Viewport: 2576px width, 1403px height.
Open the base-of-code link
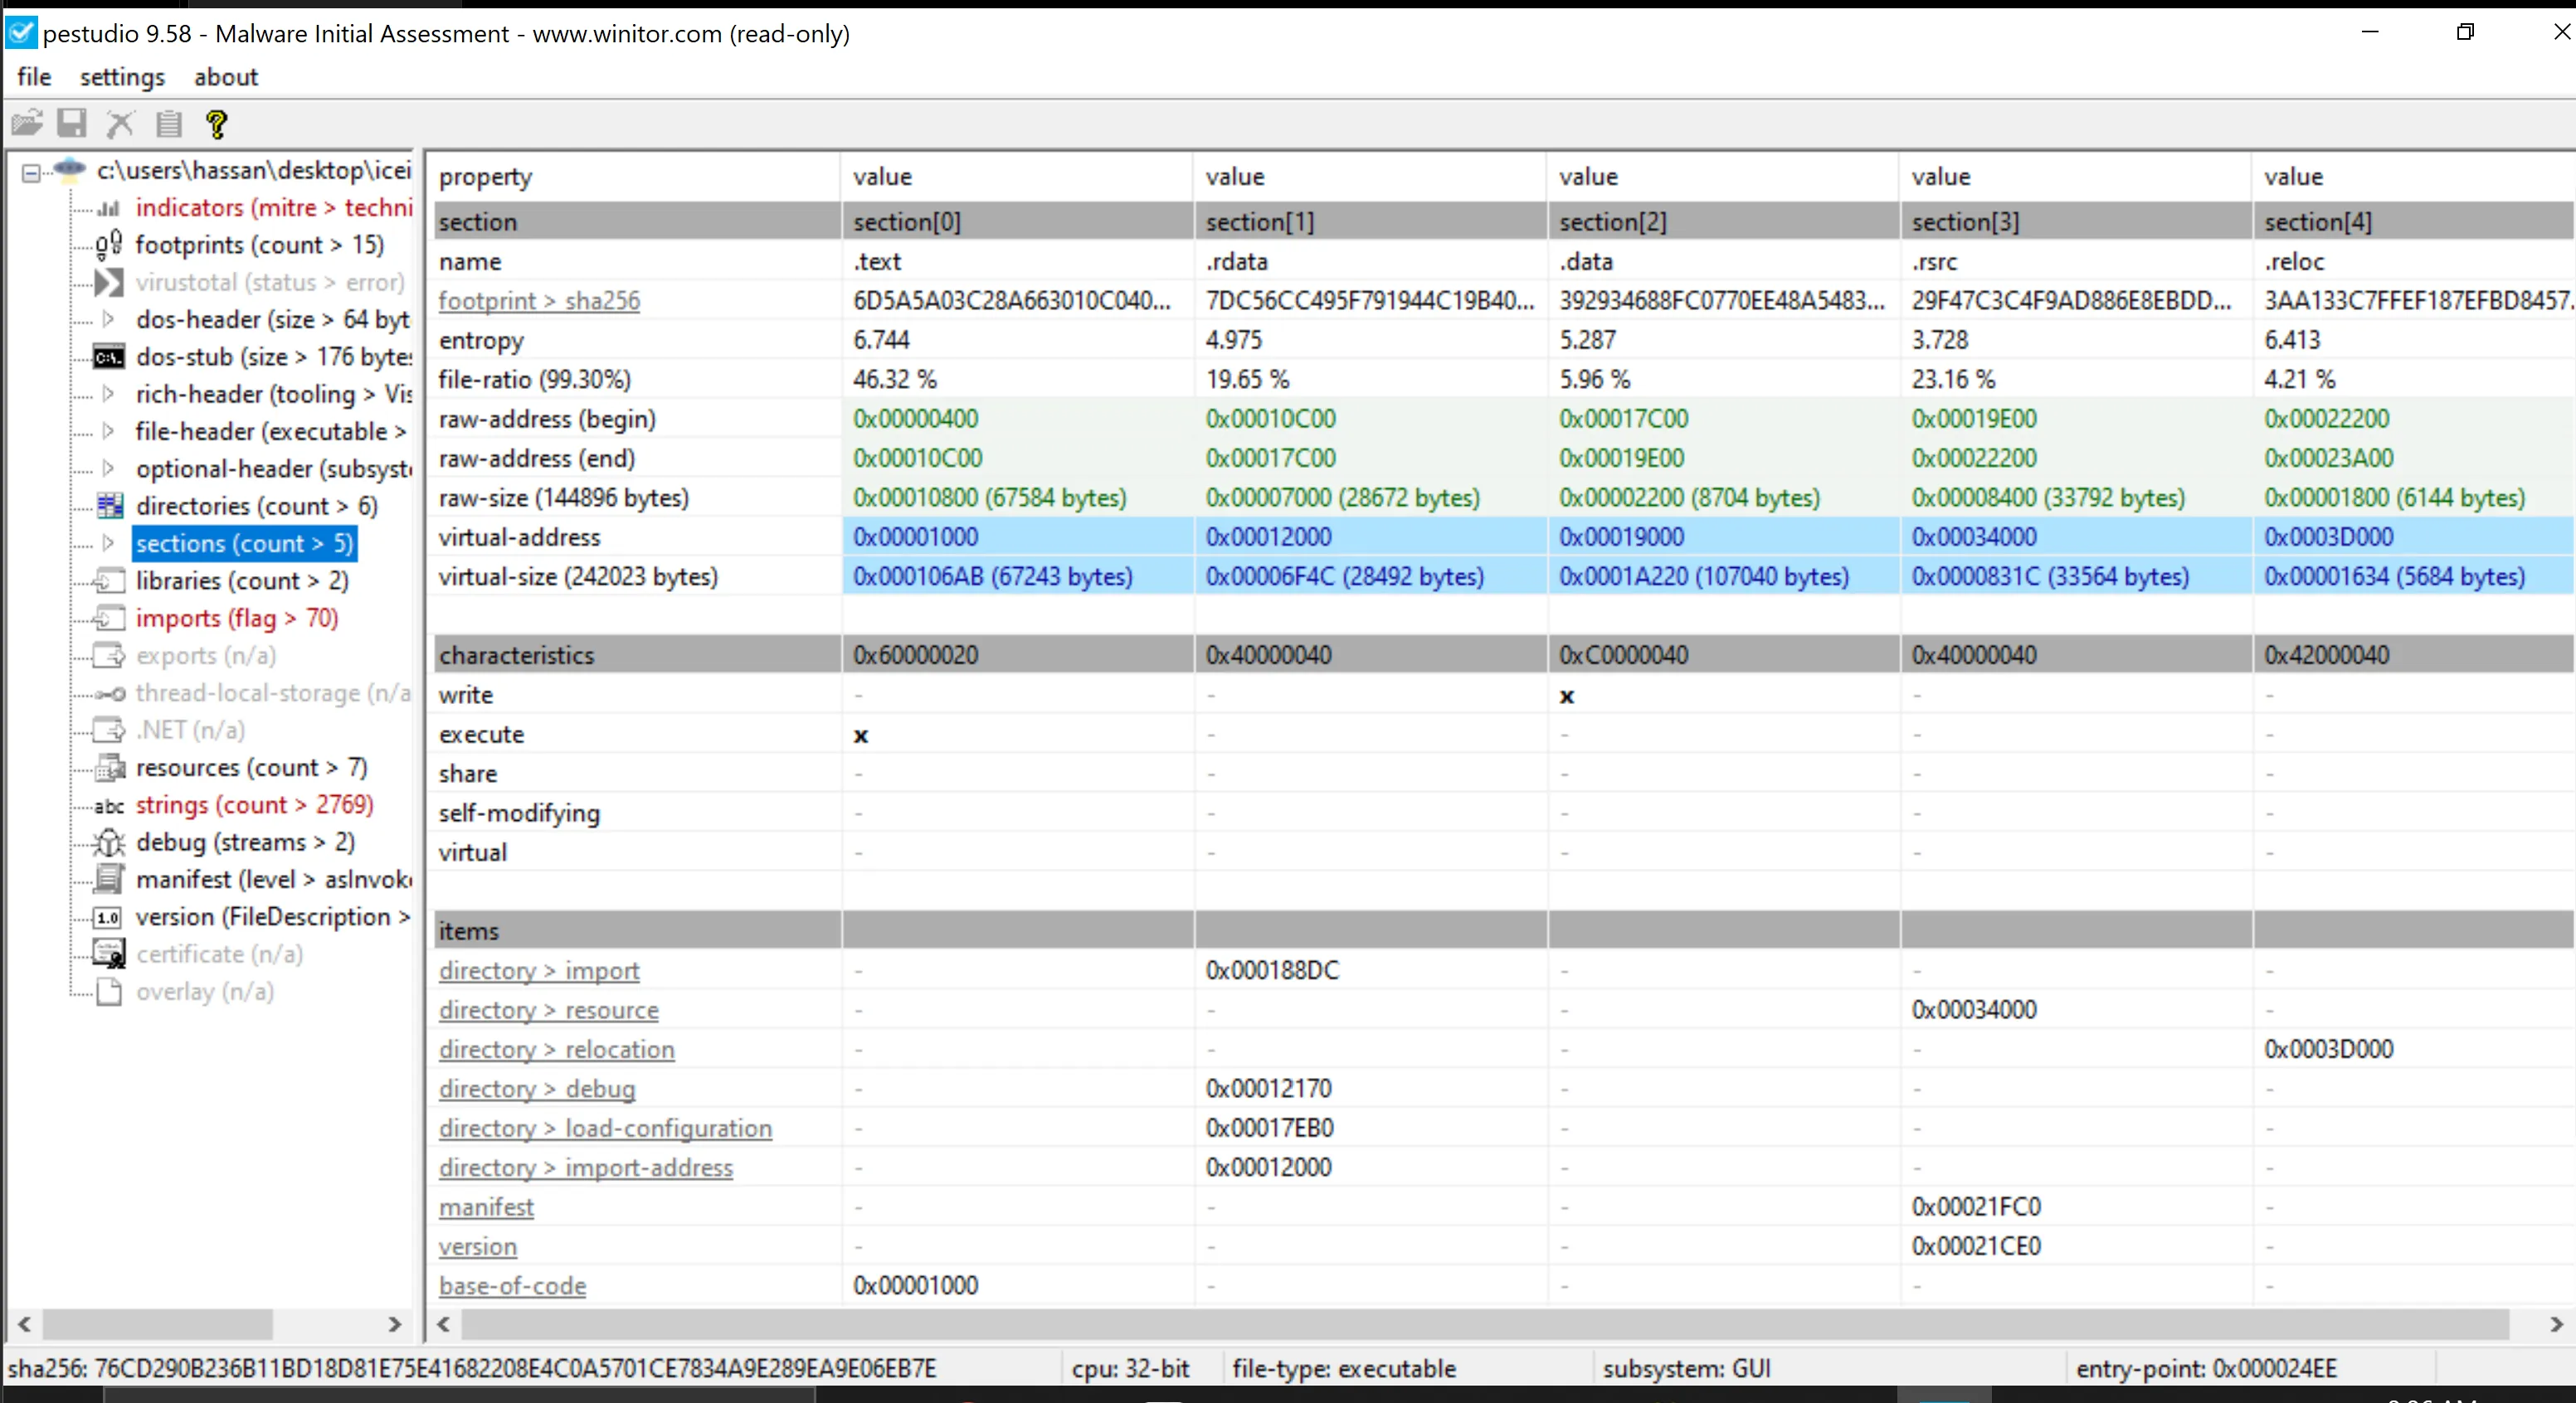(512, 1286)
